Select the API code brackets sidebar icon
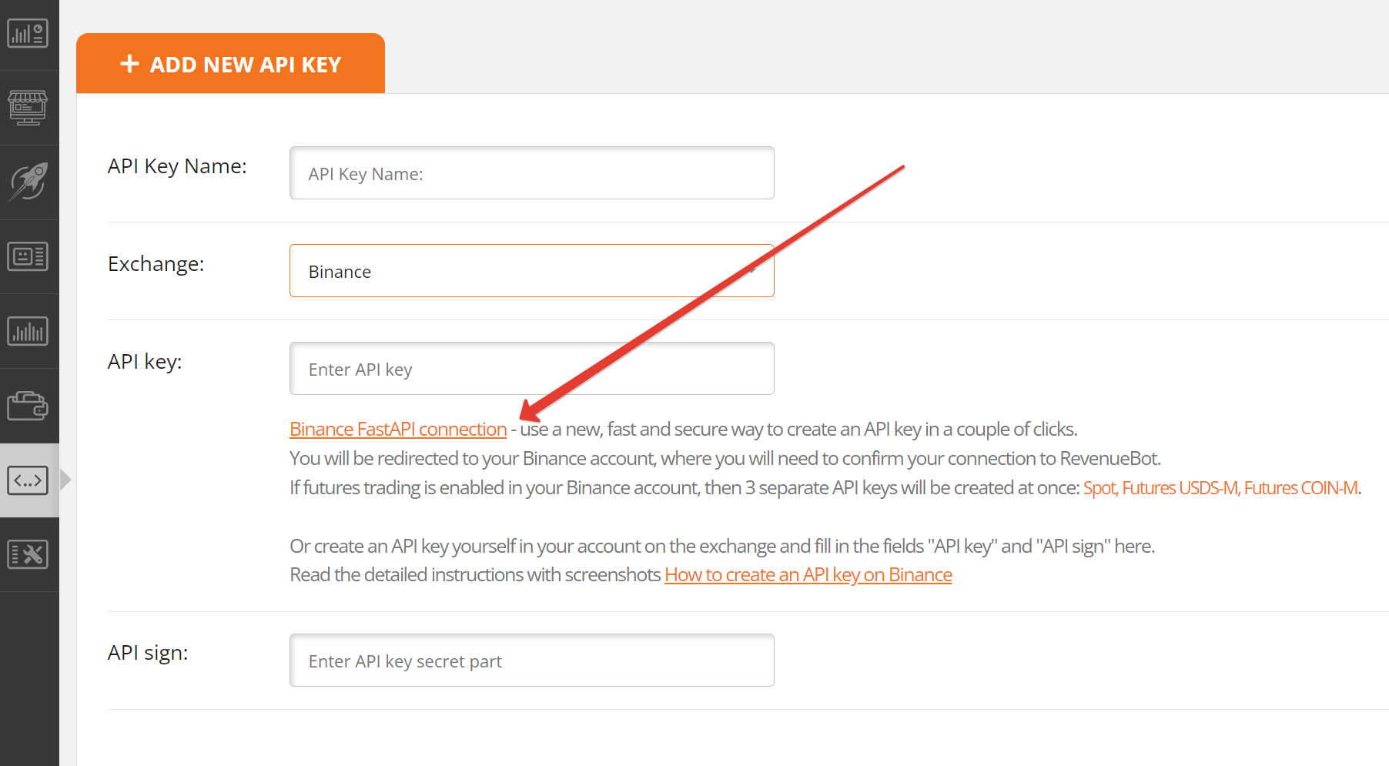Image resolution: width=1389 pixels, height=766 pixels. pos(28,480)
